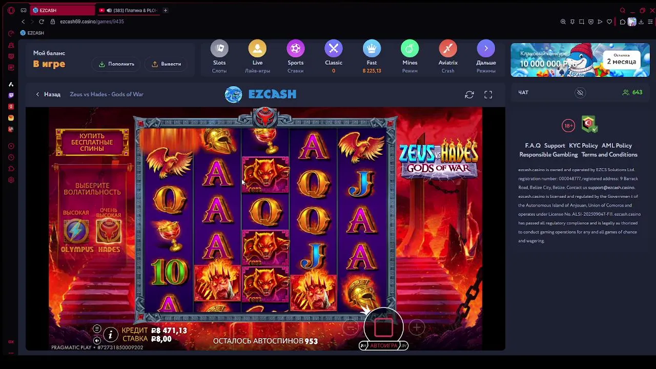Screen dimensions: 656x369
Task: Click the pin toolbar icon
Action: click(572, 22)
